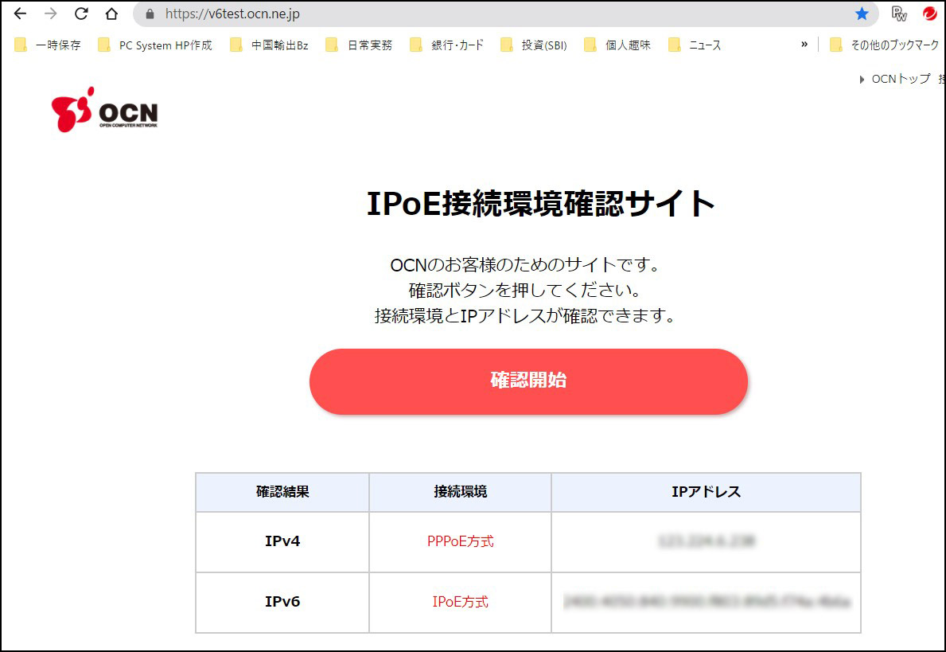Start the check with 確認開始 button

[528, 381]
